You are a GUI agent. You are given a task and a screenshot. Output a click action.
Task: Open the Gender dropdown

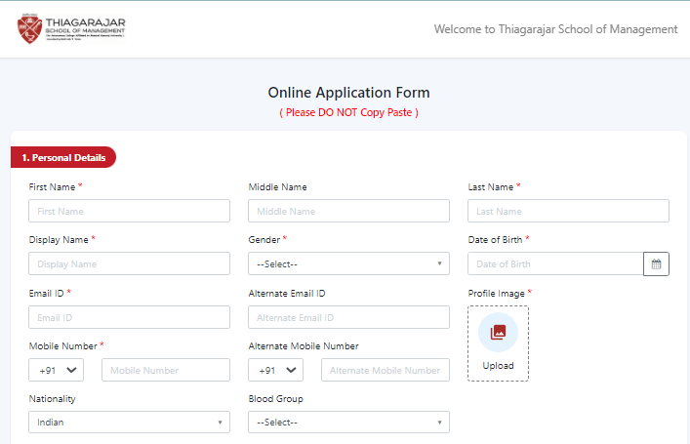pyautogui.click(x=349, y=263)
